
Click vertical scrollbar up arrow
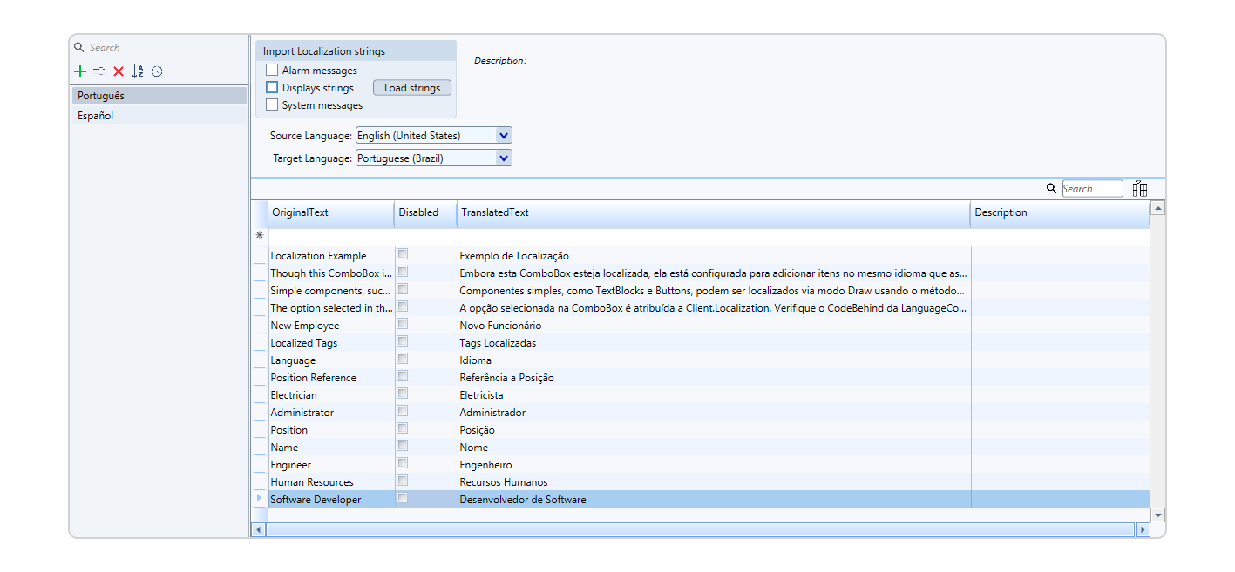point(1158,208)
